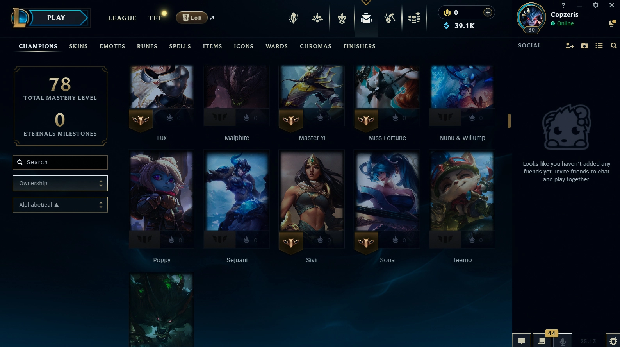The width and height of the screenshot is (620, 347).
Task: Click the notification bell icon
Action: pos(612,23)
